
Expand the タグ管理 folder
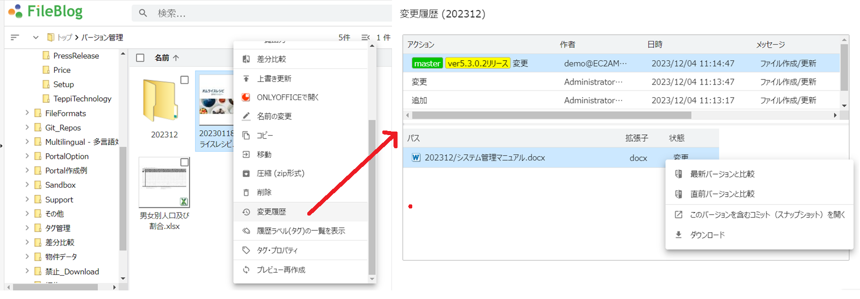coord(27,228)
